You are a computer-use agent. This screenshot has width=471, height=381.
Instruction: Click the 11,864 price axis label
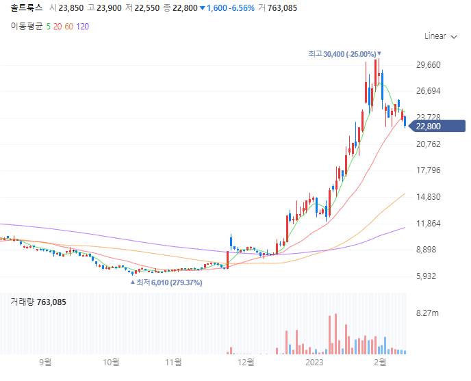(429, 224)
